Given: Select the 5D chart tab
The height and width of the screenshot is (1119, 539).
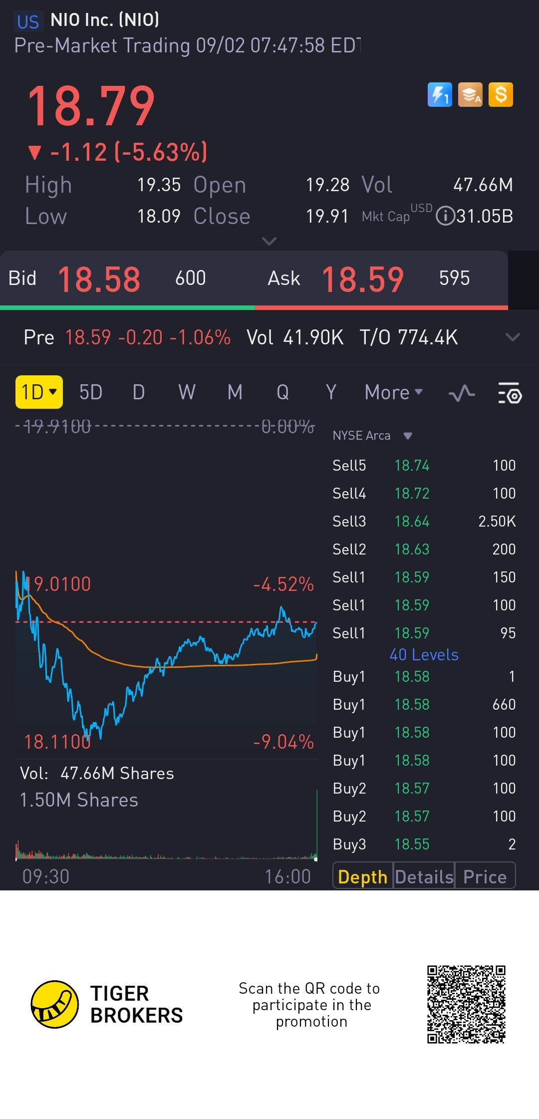Looking at the screenshot, I should [x=91, y=392].
